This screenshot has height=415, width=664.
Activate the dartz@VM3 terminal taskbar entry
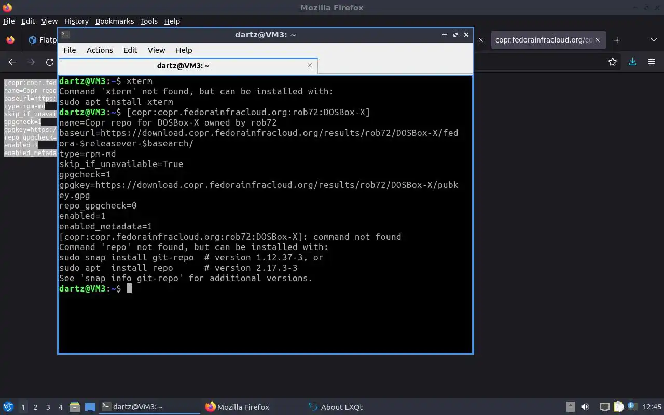click(149, 407)
